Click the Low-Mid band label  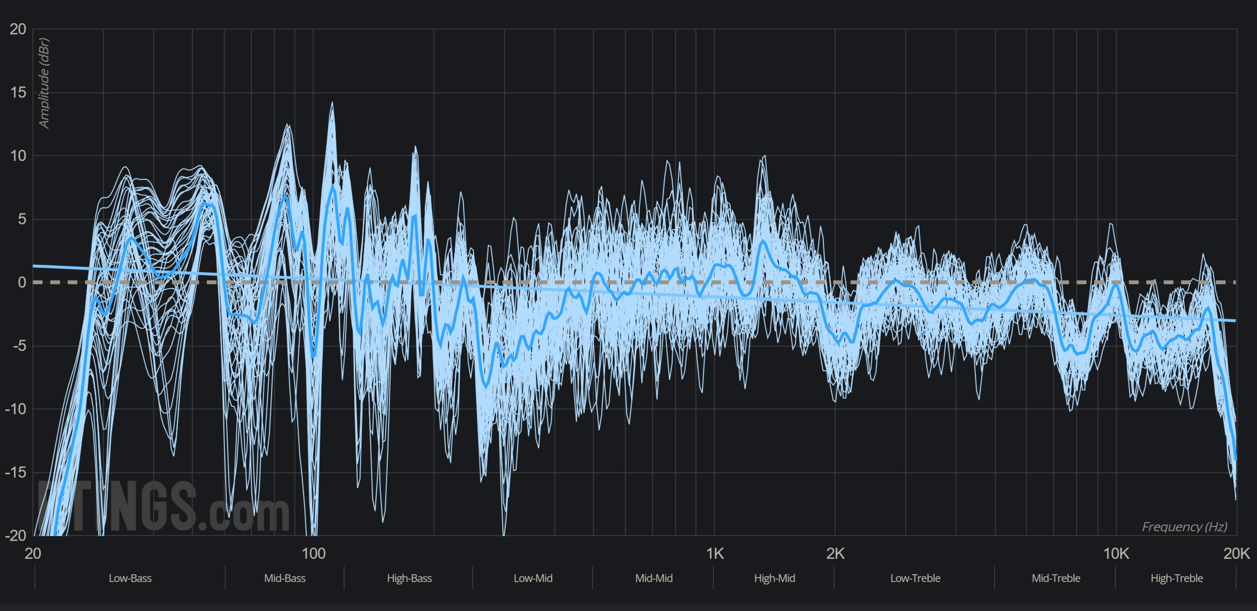[x=532, y=578]
